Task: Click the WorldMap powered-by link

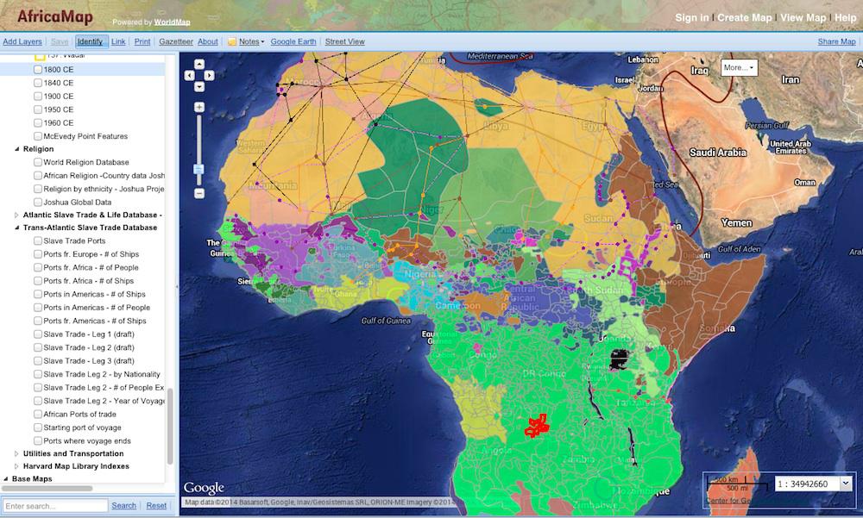Action: coord(173,22)
